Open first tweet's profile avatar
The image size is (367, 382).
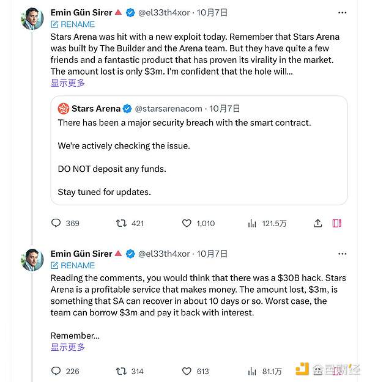click(x=32, y=18)
